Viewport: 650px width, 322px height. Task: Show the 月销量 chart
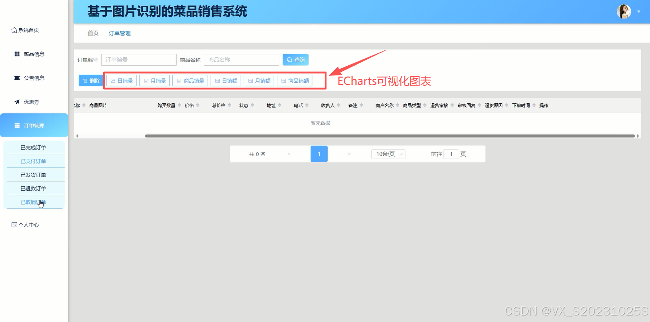click(x=154, y=80)
